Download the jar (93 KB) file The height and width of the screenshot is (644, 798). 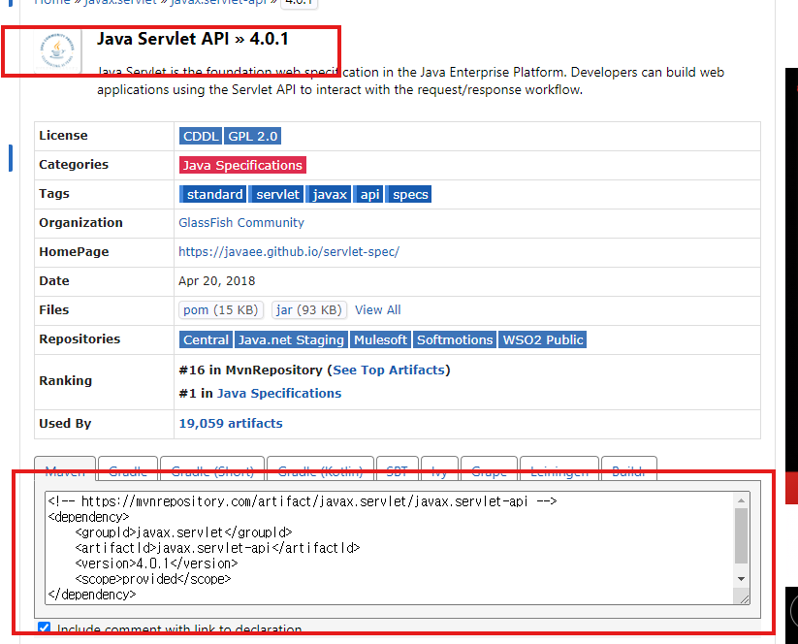(x=309, y=309)
